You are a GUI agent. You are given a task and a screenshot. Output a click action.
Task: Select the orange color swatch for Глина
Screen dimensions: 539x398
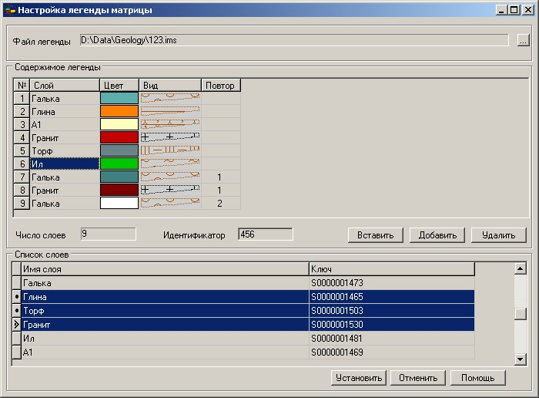[119, 112]
